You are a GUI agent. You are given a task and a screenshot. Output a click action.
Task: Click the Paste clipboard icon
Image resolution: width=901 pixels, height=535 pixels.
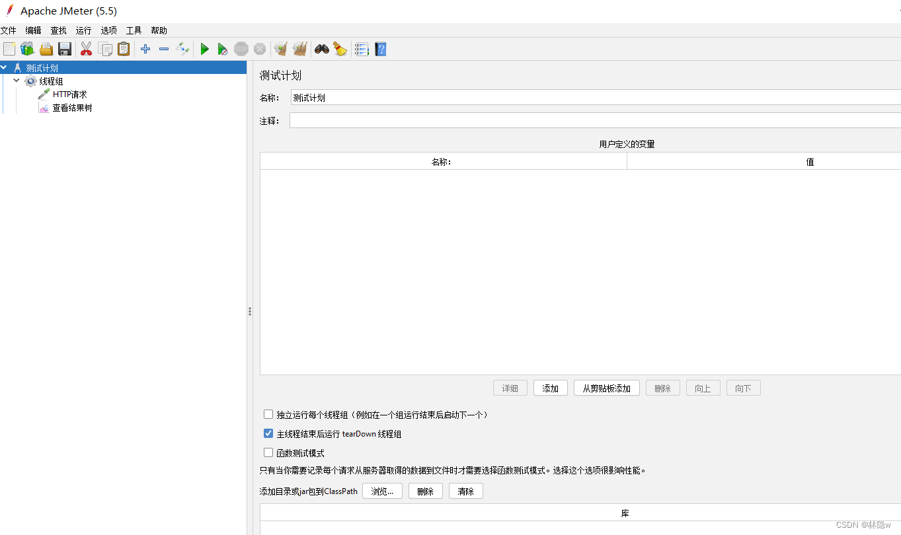(124, 49)
